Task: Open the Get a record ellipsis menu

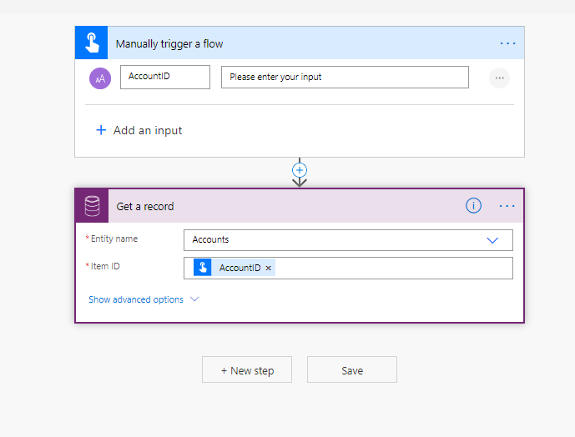Action: [x=507, y=206]
